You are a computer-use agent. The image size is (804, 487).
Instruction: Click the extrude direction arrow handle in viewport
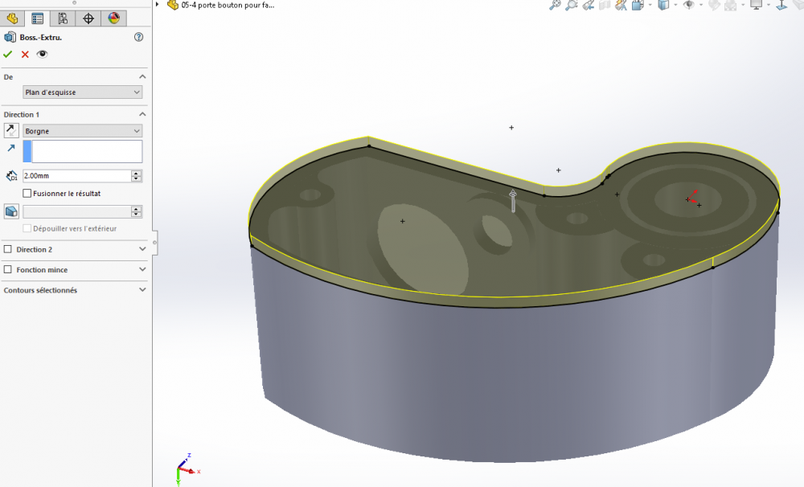tap(513, 200)
